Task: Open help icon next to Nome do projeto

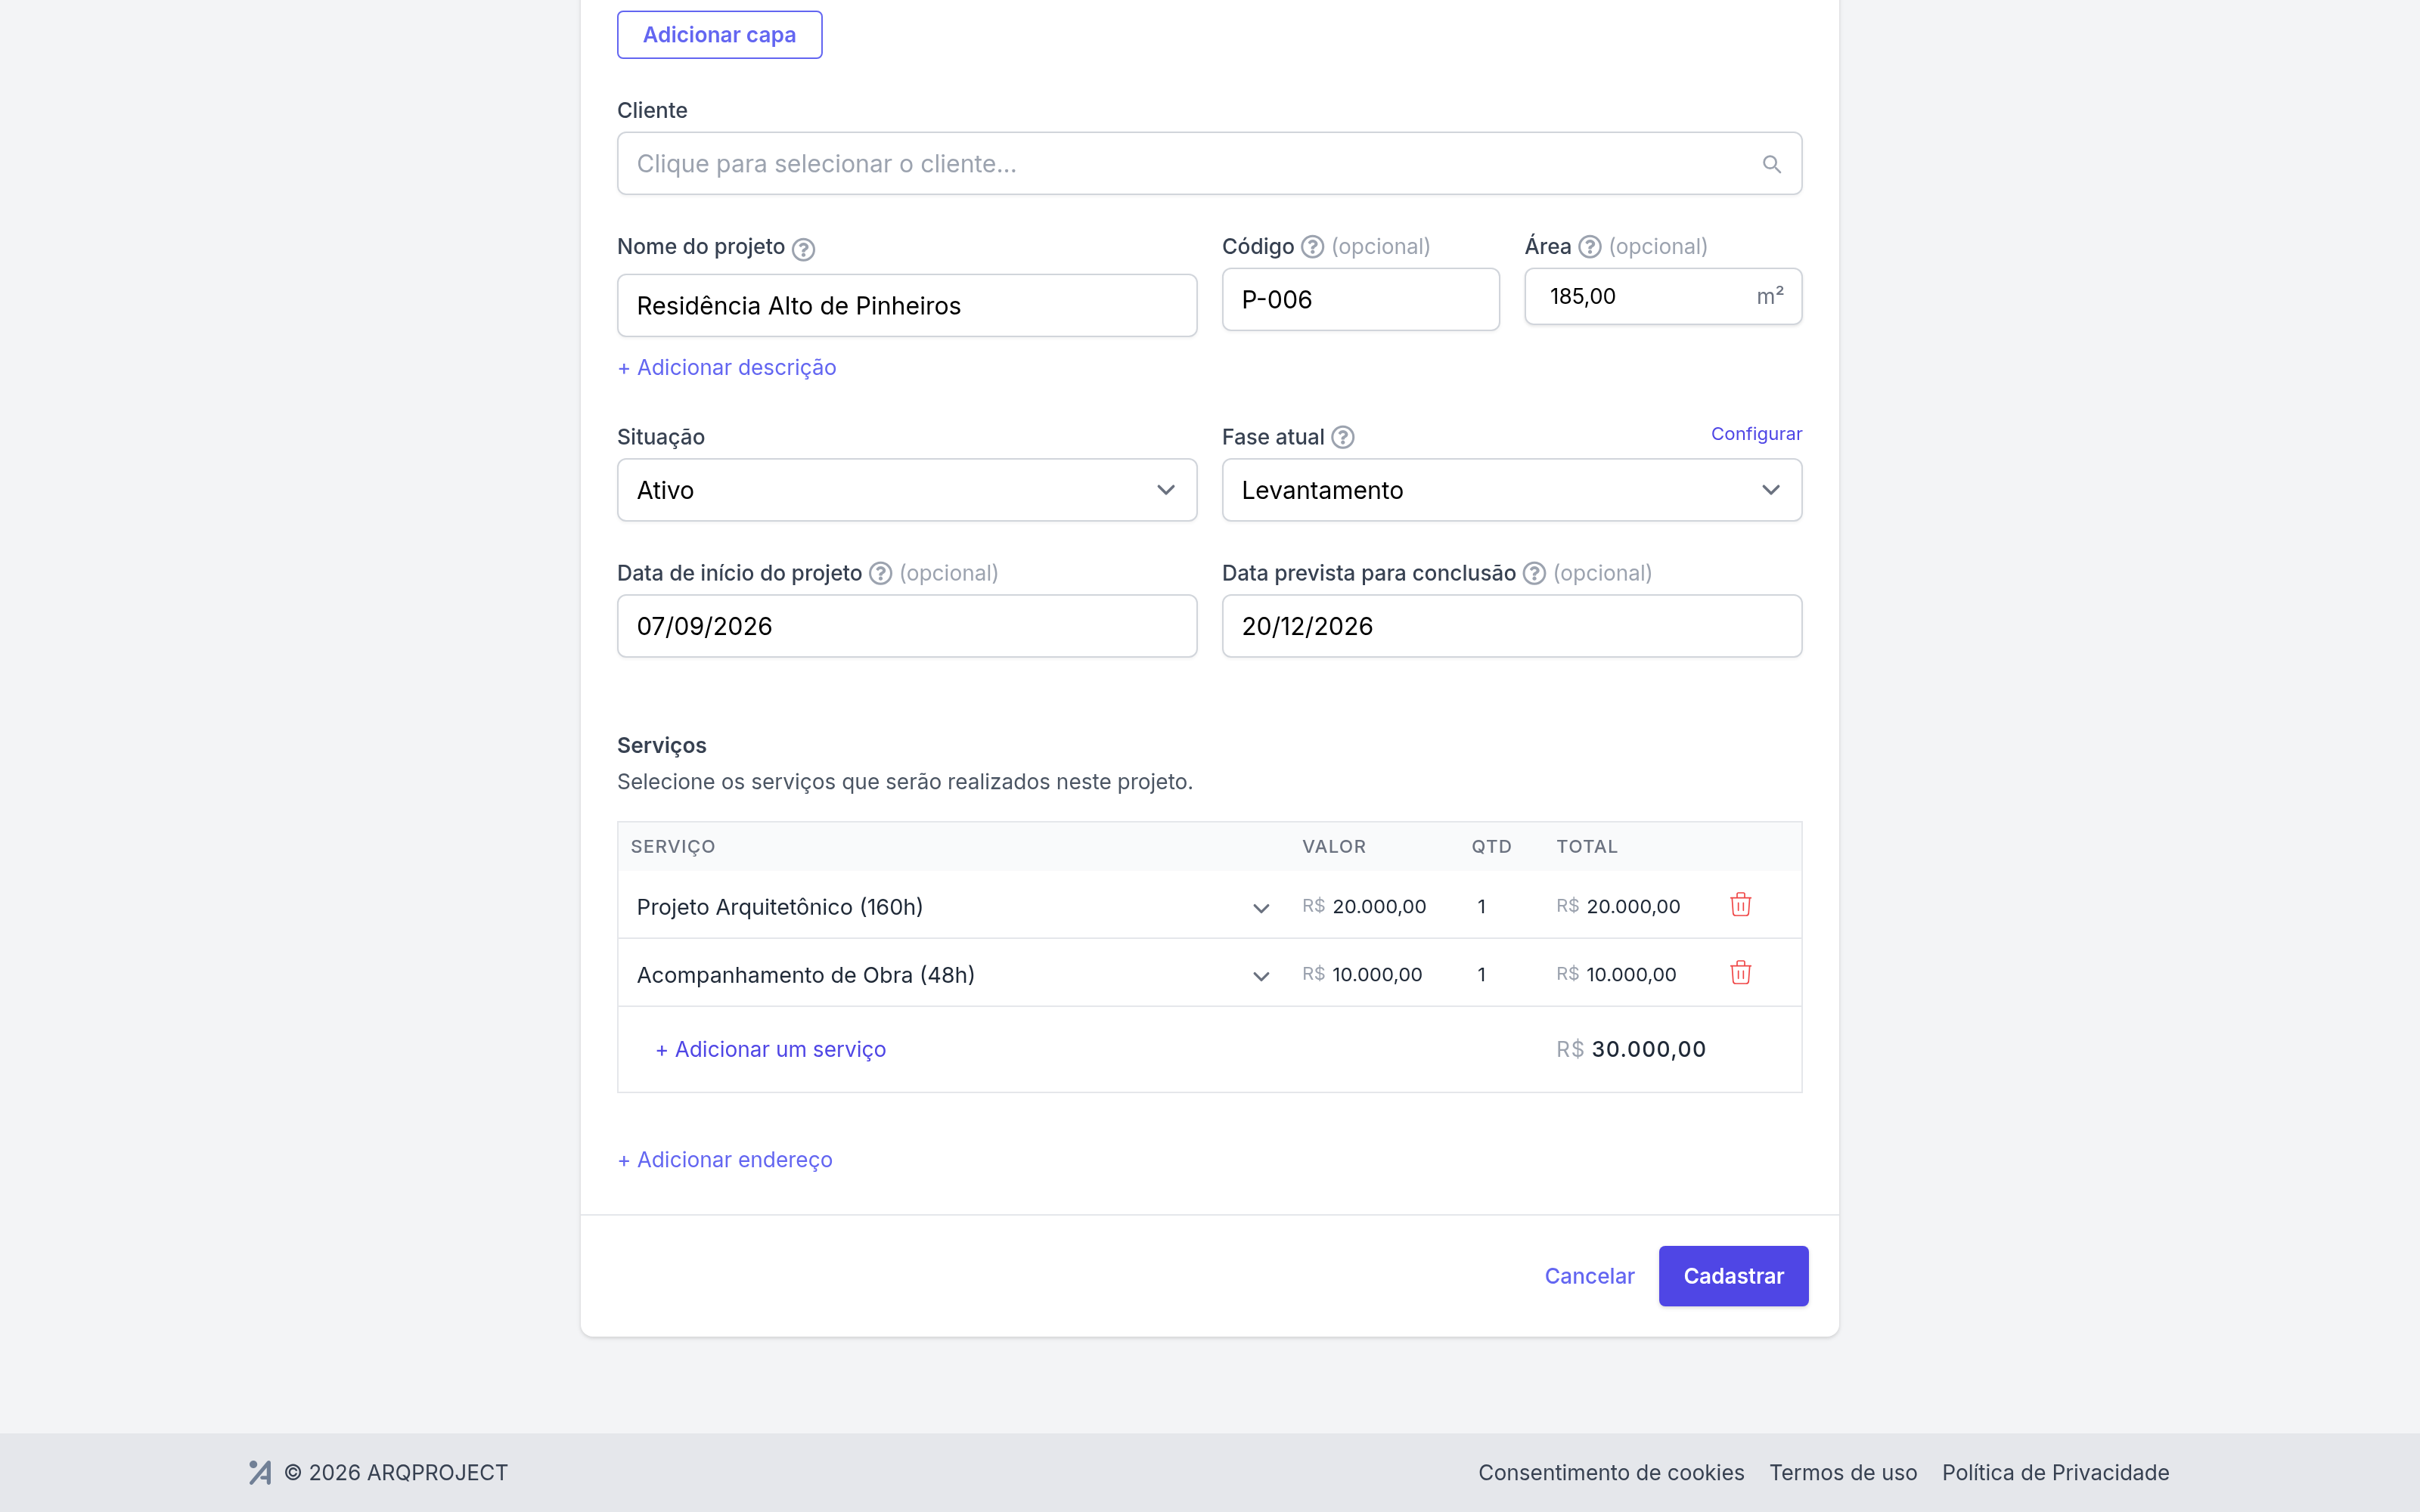Action: [803, 249]
